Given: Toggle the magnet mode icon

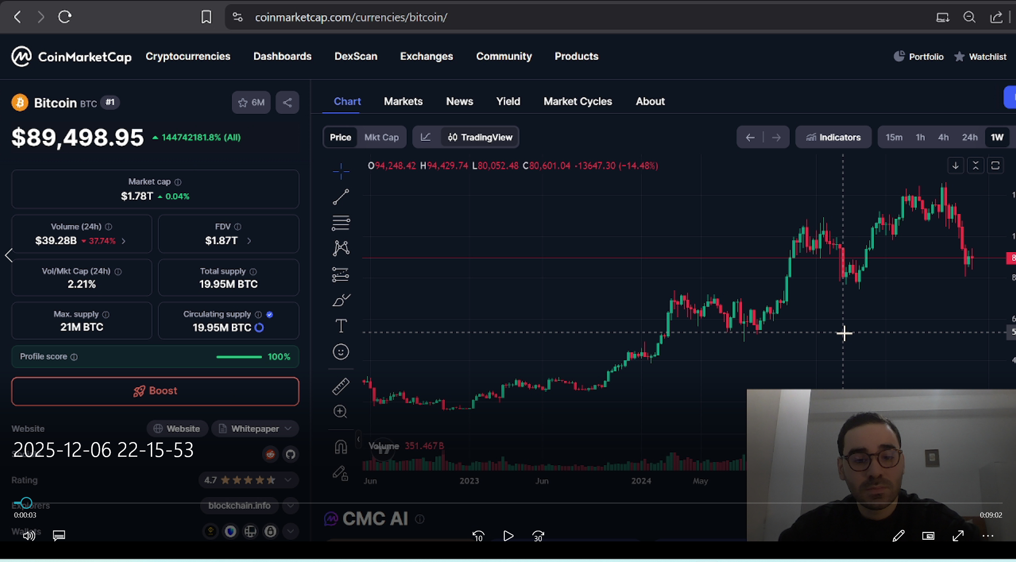Looking at the screenshot, I should point(341,447).
